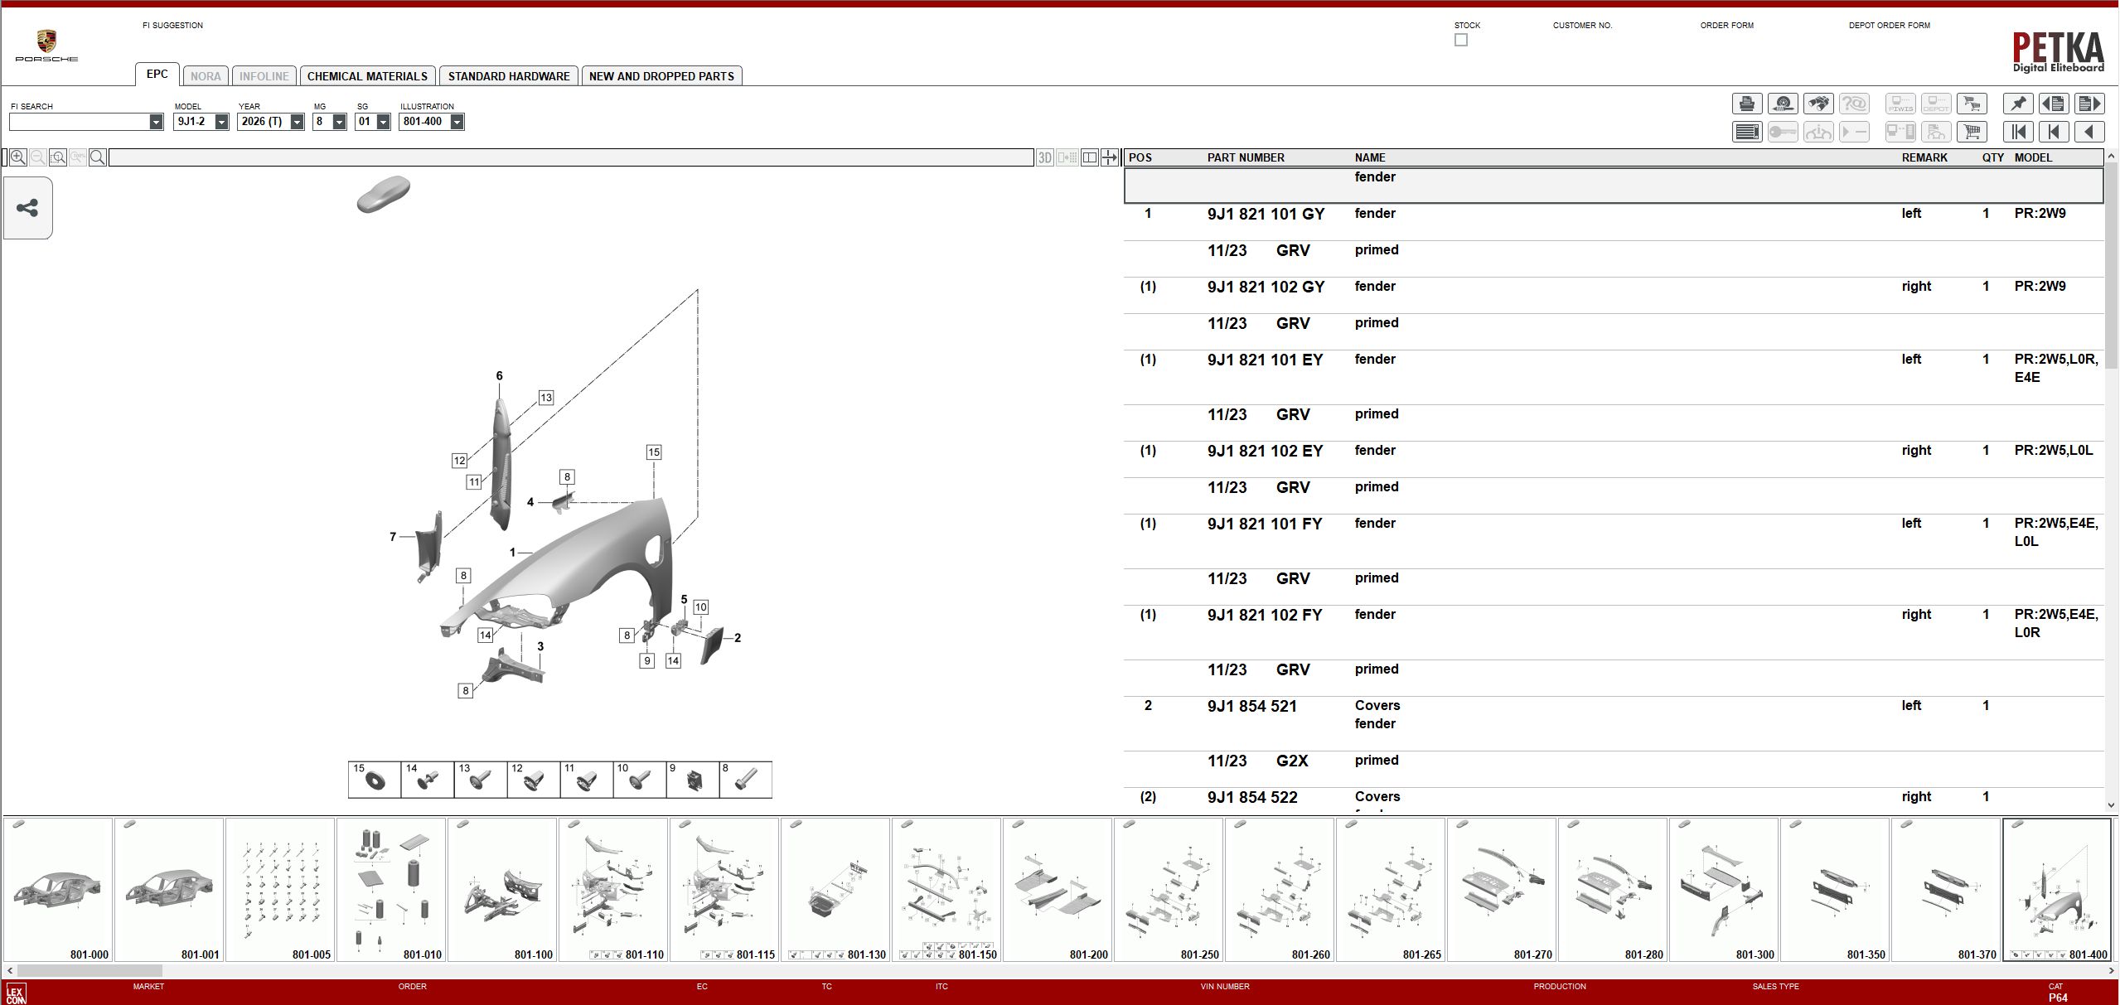This screenshot has width=2120, height=1005.
Task: Select part number 9J1 854 521
Action: tap(1252, 706)
